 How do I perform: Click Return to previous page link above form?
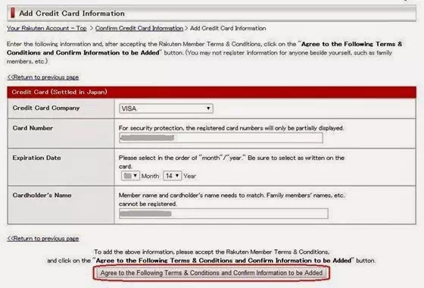click(43, 77)
